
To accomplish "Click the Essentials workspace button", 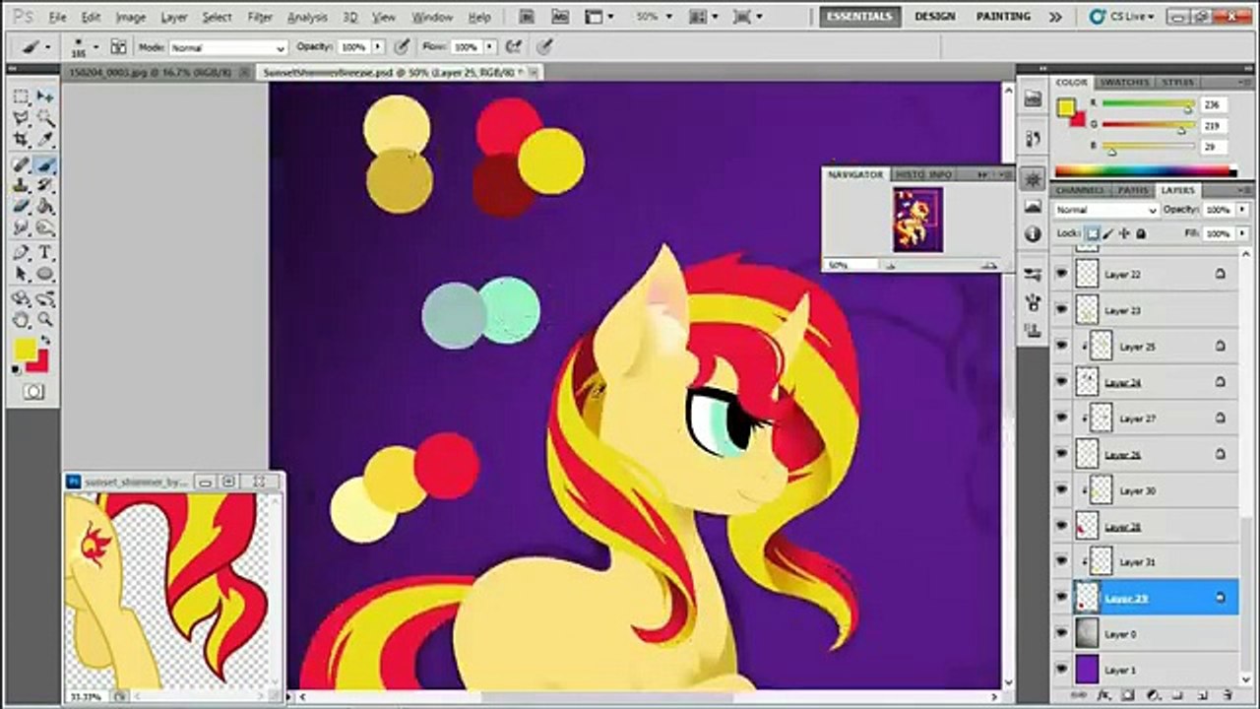I will [859, 17].
